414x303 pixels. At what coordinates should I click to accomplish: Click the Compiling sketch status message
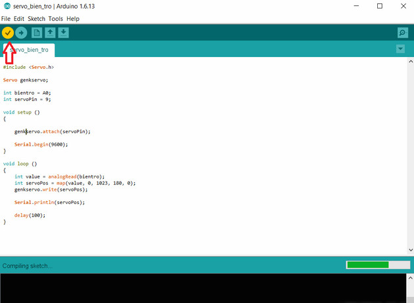click(28, 266)
